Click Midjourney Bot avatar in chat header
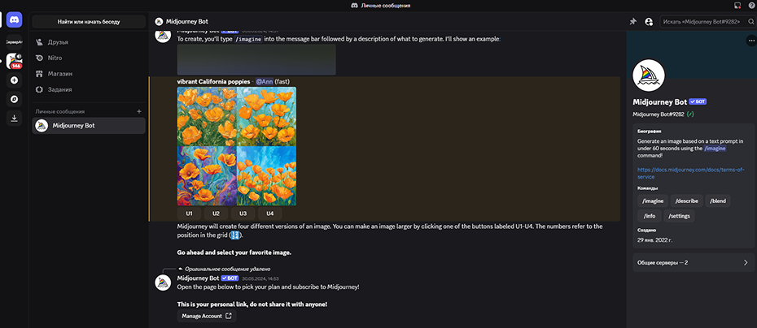 click(159, 22)
